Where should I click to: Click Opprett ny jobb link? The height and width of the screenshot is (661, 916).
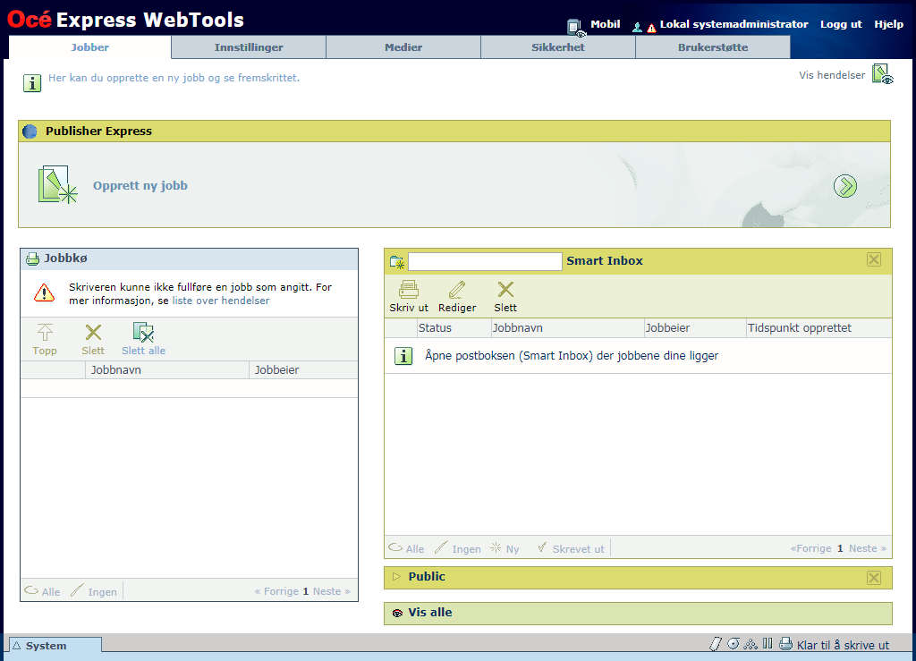tap(140, 186)
